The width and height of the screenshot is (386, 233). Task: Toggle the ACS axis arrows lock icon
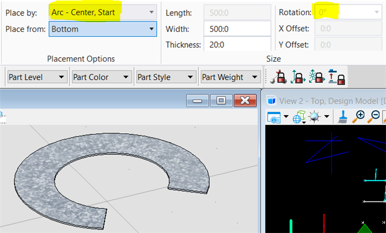pos(298,77)
